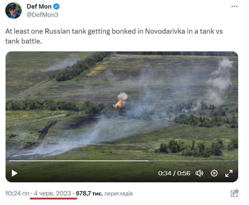The width and height of the screenshot is (249, 205).
Task: Seek along the video progress bar
Action: click(122, 161)
